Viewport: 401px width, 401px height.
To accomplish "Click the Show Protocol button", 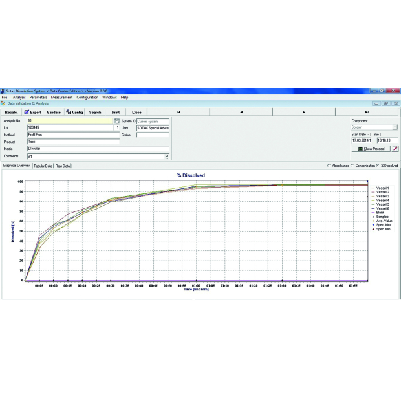I will coord(370,149).
